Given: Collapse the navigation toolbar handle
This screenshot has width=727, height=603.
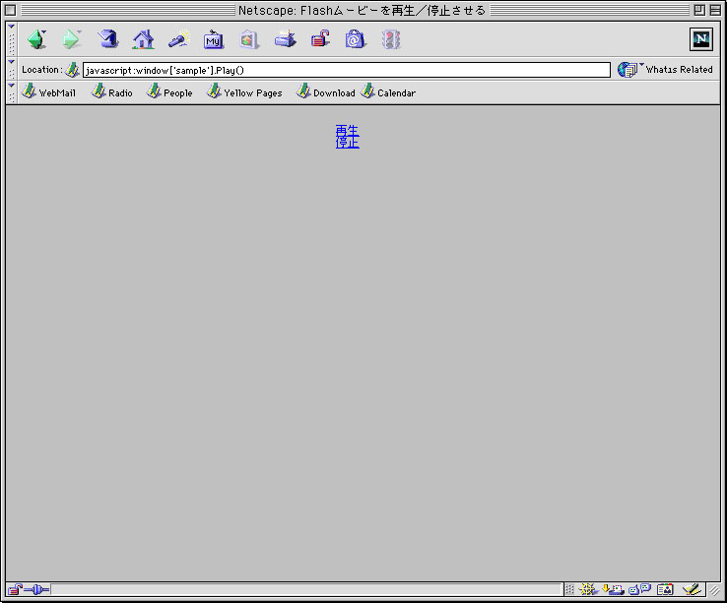Looking at the screenshot, I should point(12,39).
